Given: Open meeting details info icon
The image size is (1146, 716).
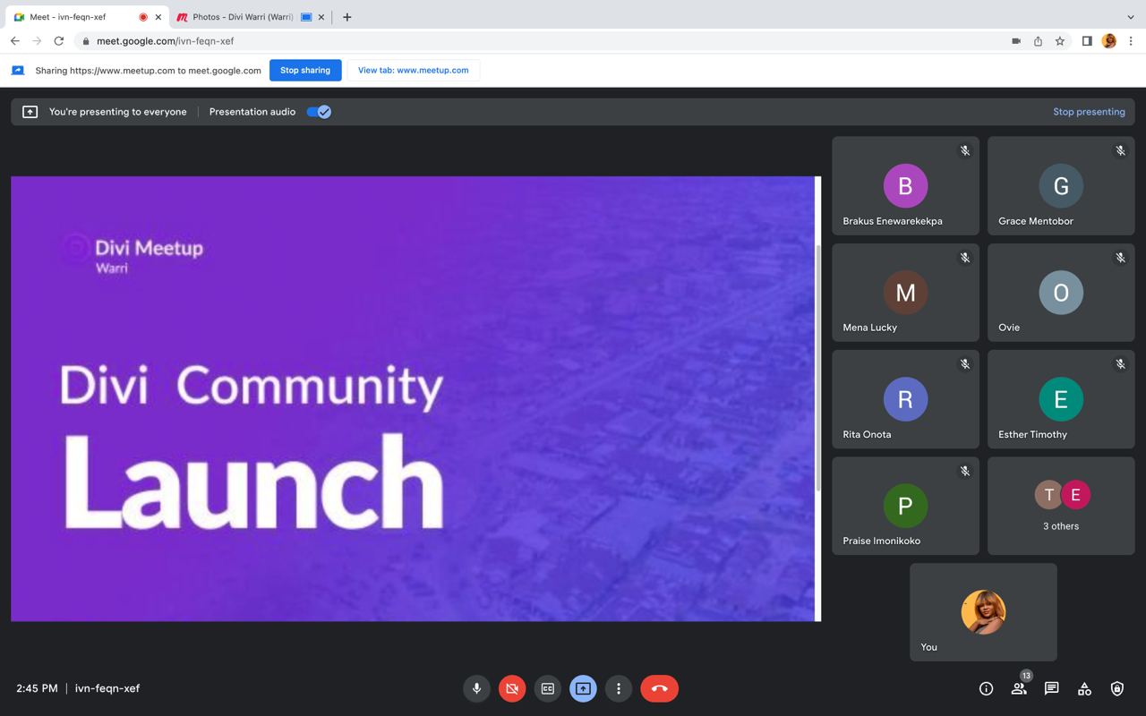Looking at the screenshot, I should coord(985,688).
